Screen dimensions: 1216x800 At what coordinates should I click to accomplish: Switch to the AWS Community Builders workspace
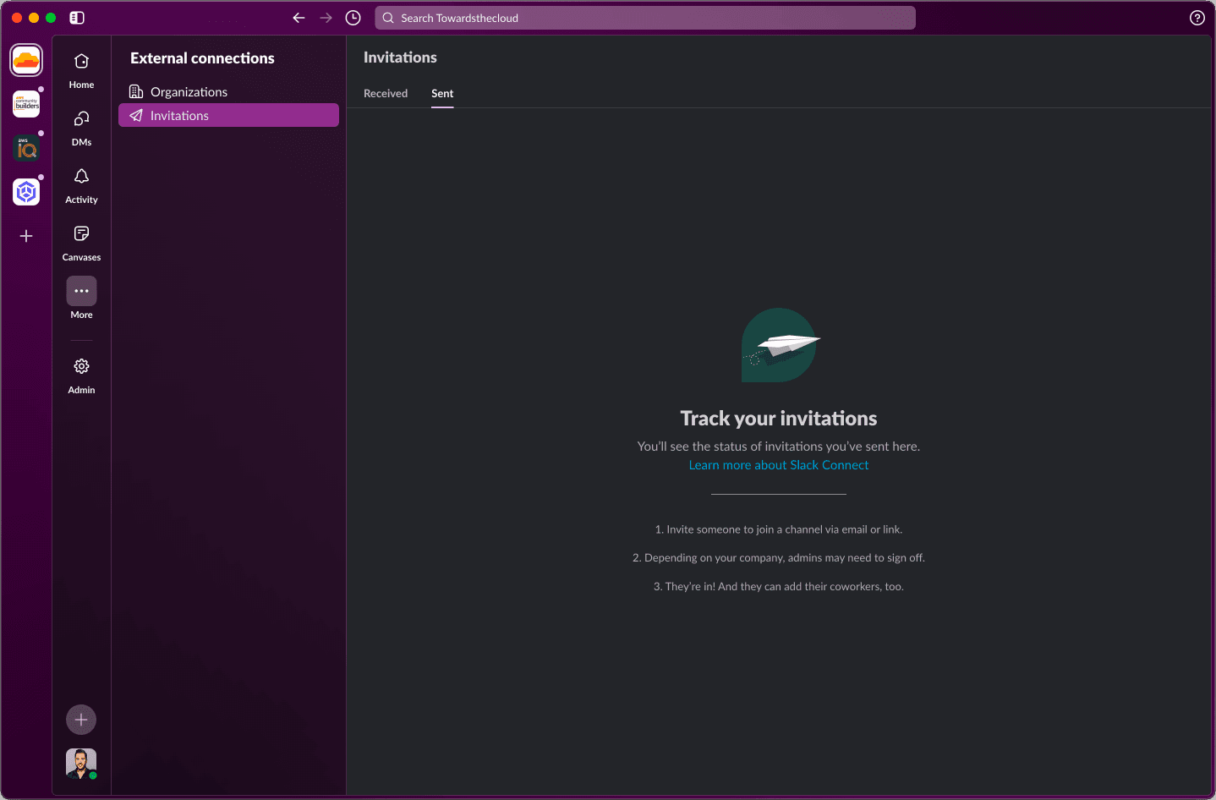[x=26, y=104]
